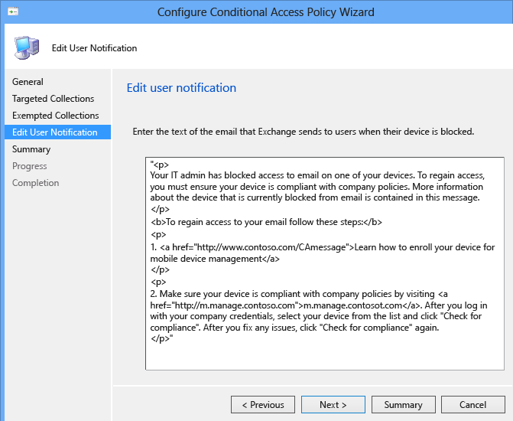Screen dimensions: 513x421
Task: Click the Completion step in the sidebar
Action: point(35,183)
